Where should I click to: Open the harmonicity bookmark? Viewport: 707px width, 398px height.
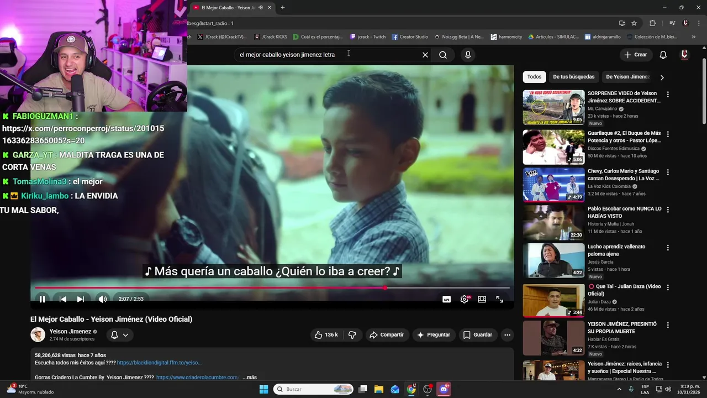[x=506, y=37]
